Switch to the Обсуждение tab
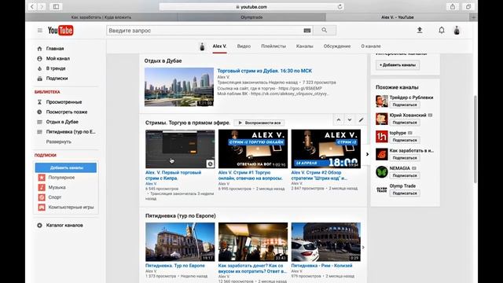 coord(337,46)
